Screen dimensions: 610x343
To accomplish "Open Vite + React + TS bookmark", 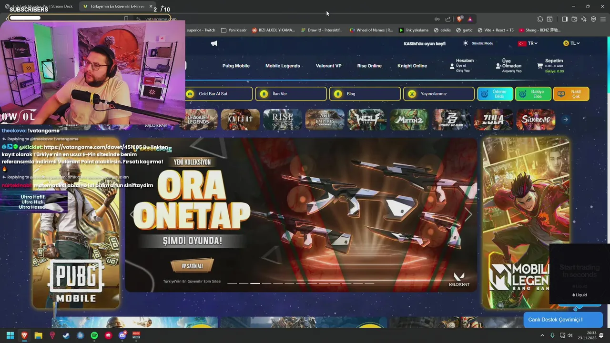I will pos(495,30).
